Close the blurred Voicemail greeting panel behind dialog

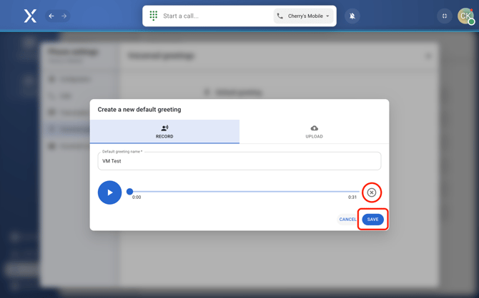coord(428,56)
